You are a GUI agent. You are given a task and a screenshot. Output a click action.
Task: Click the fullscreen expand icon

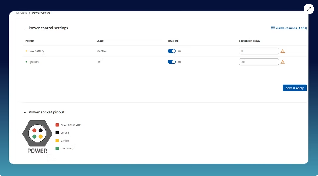309,9
